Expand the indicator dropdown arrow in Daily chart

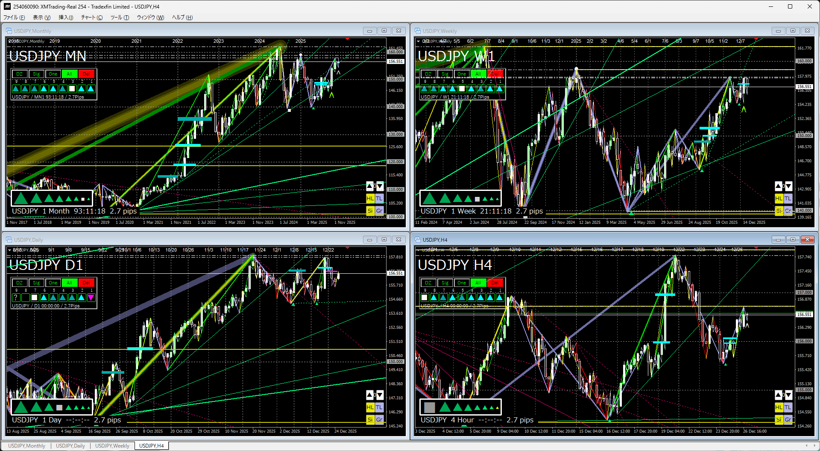coord(9,250)
